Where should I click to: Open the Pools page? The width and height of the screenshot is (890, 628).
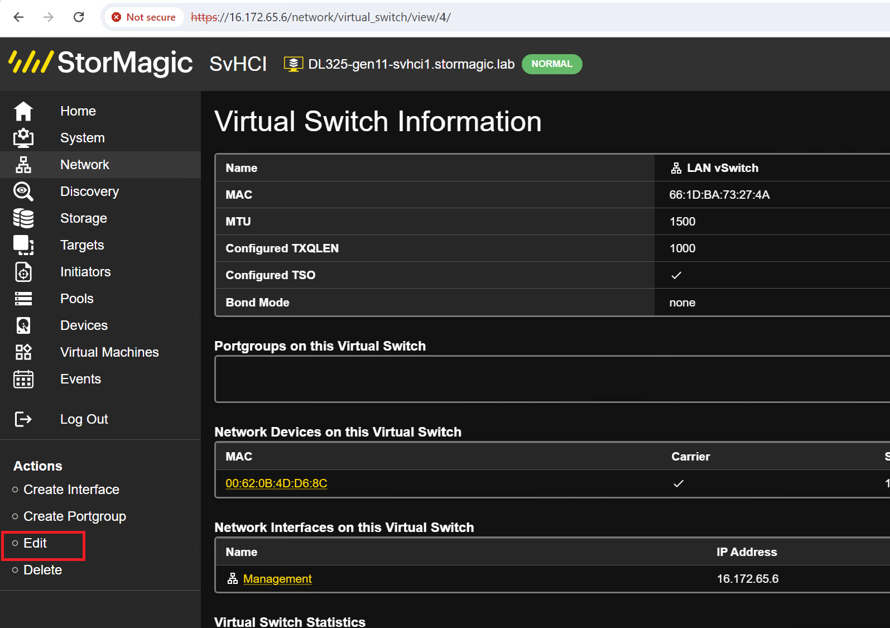[x=77, y=299]
